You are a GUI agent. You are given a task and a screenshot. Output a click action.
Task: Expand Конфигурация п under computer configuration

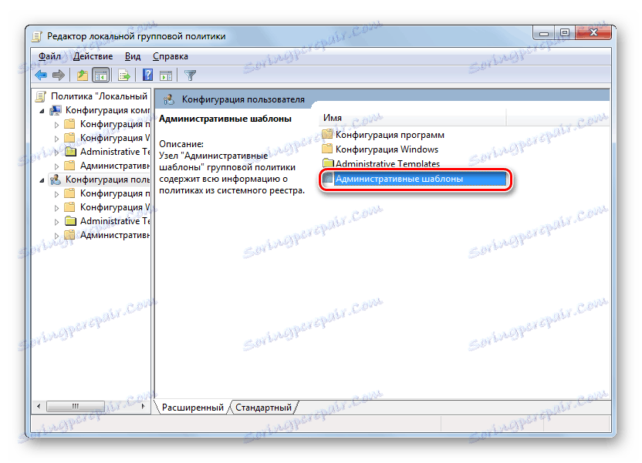[56, 125]
